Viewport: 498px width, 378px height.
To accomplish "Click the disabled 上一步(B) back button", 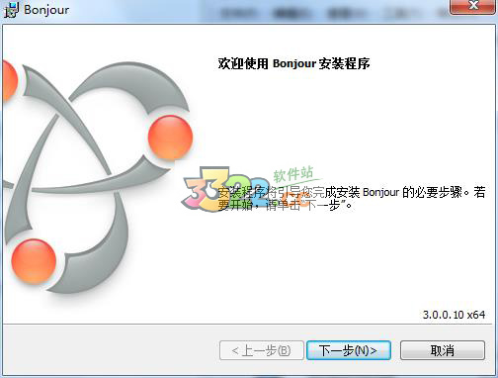I will [262, 350].
